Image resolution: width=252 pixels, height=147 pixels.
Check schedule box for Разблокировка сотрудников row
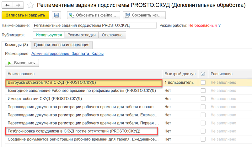point(203,131)
